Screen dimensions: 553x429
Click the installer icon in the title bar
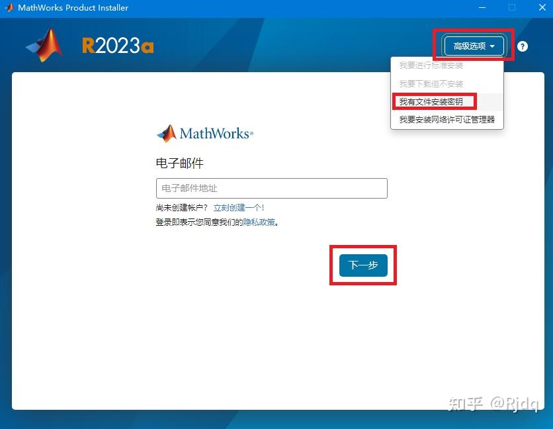click(x=9, y=8)
